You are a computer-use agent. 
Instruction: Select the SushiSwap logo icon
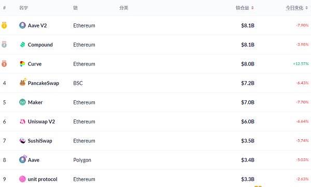click(x=22, y=140)
